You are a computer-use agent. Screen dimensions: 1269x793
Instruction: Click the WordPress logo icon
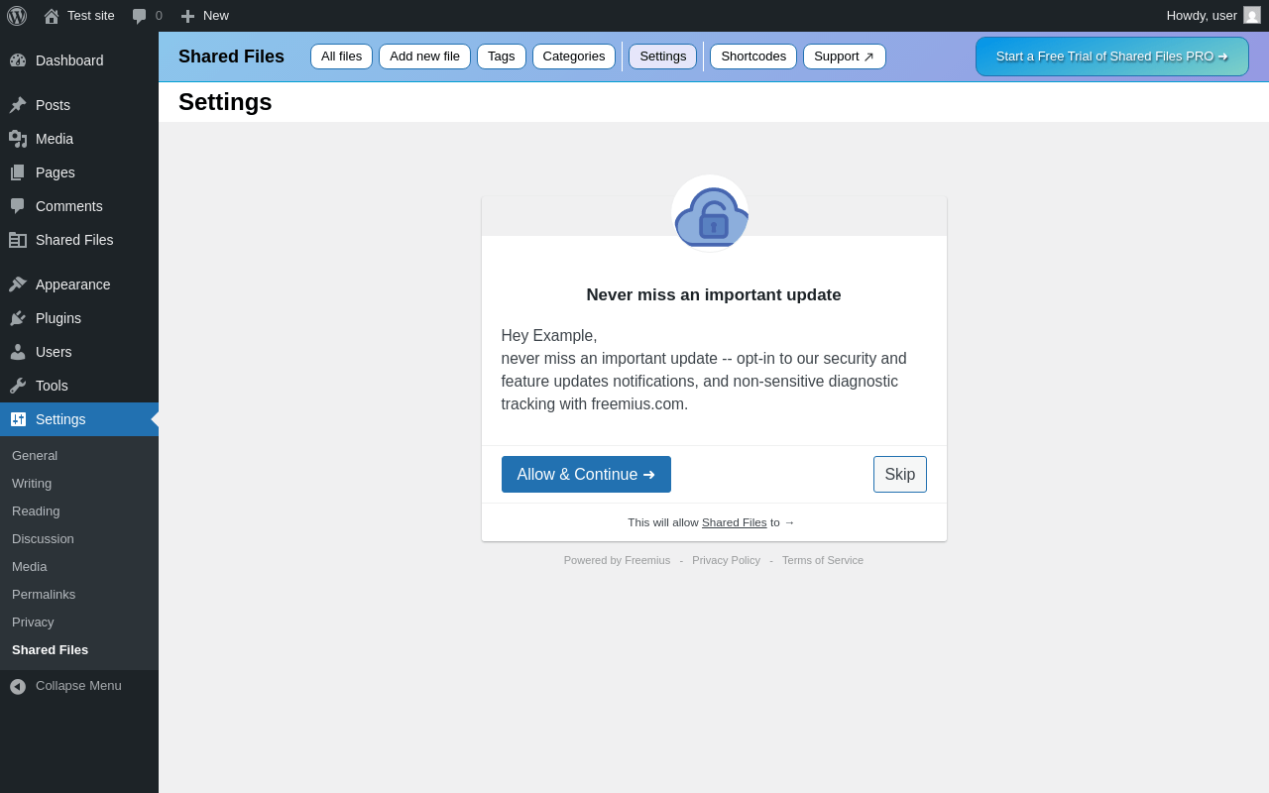[17, 16]
